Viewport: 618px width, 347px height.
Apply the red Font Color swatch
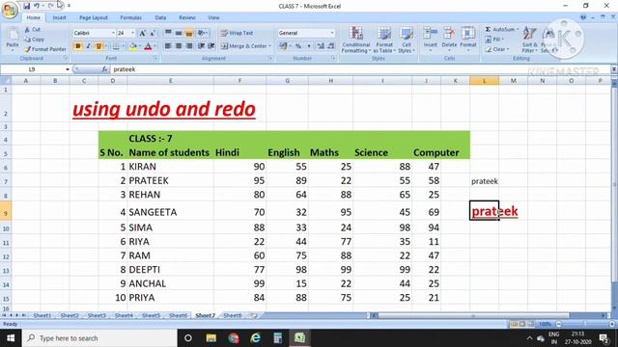[x=148, y=46]
